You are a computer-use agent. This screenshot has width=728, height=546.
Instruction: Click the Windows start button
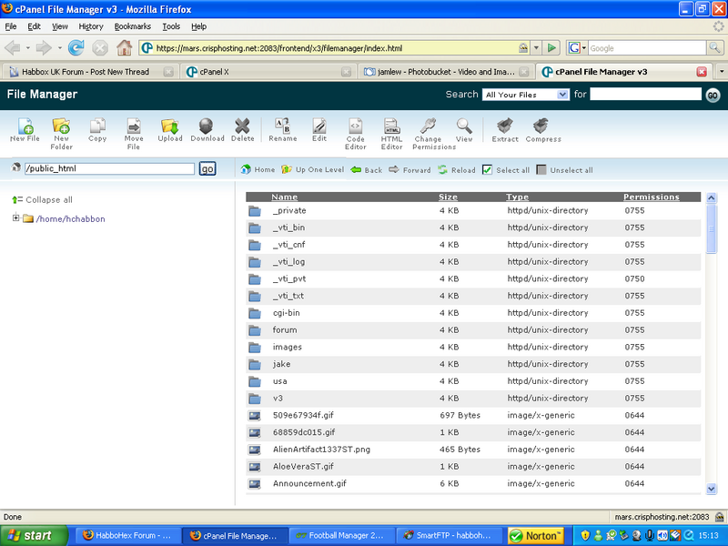[34, 536]
